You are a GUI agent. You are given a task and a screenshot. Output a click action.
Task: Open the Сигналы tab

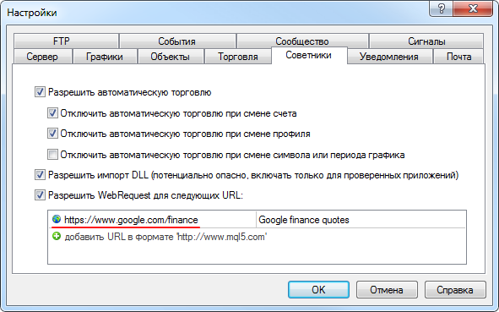pos(426,41)
